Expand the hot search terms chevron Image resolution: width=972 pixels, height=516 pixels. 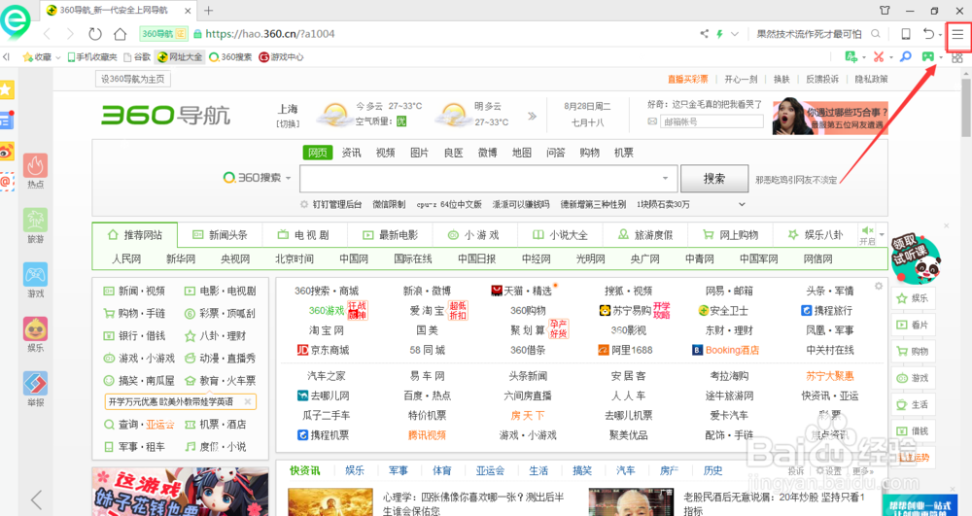[742, 204]
